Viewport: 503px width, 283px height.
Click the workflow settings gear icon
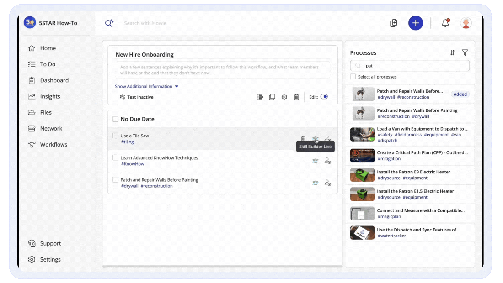[284, 97]
